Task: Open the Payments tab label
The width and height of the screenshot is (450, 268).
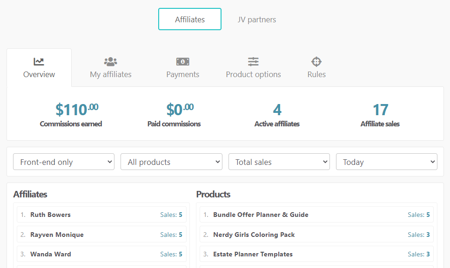Action: click(183, 74)
